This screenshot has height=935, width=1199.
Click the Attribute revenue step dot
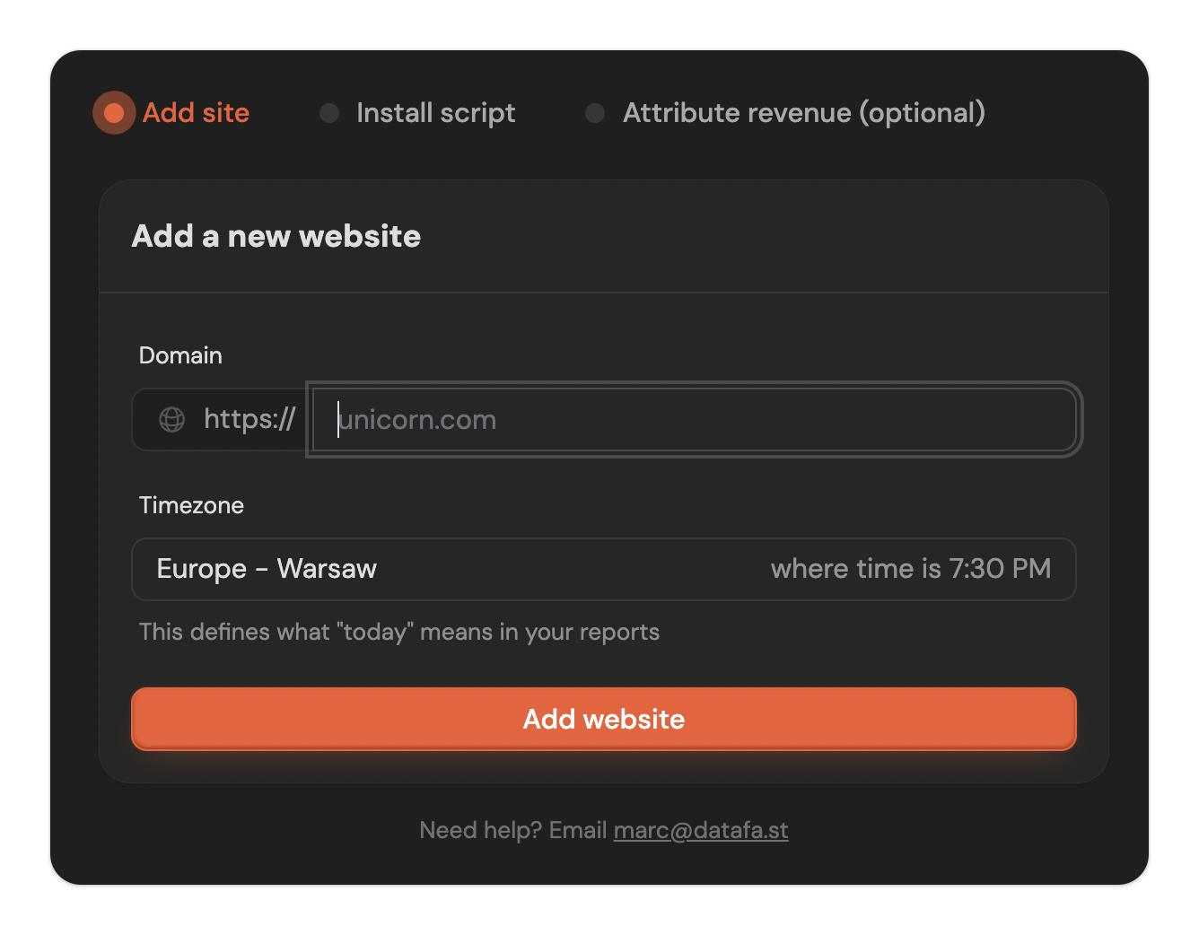[x=595, y=113]
